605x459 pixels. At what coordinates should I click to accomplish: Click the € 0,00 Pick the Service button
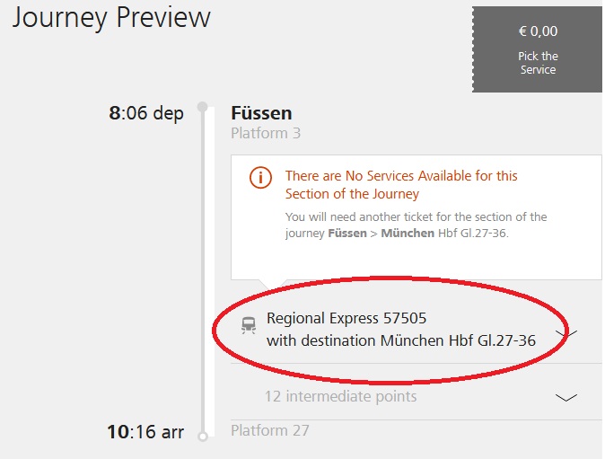537,49
